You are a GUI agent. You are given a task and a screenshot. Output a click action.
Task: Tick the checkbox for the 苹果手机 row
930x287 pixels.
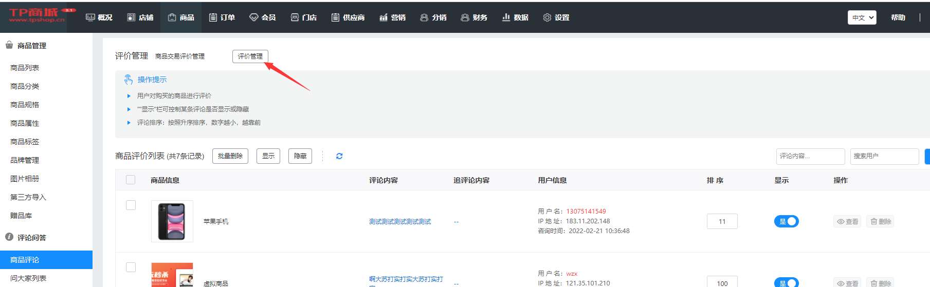[x=131, y=205]
